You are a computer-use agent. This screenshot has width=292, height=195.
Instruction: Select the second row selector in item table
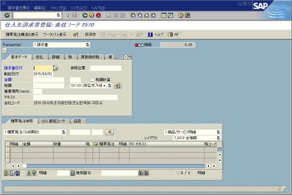coord(7,155)
